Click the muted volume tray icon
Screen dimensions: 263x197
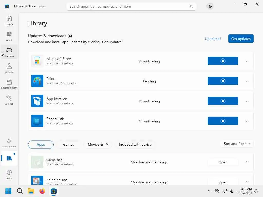coord(232,191)
